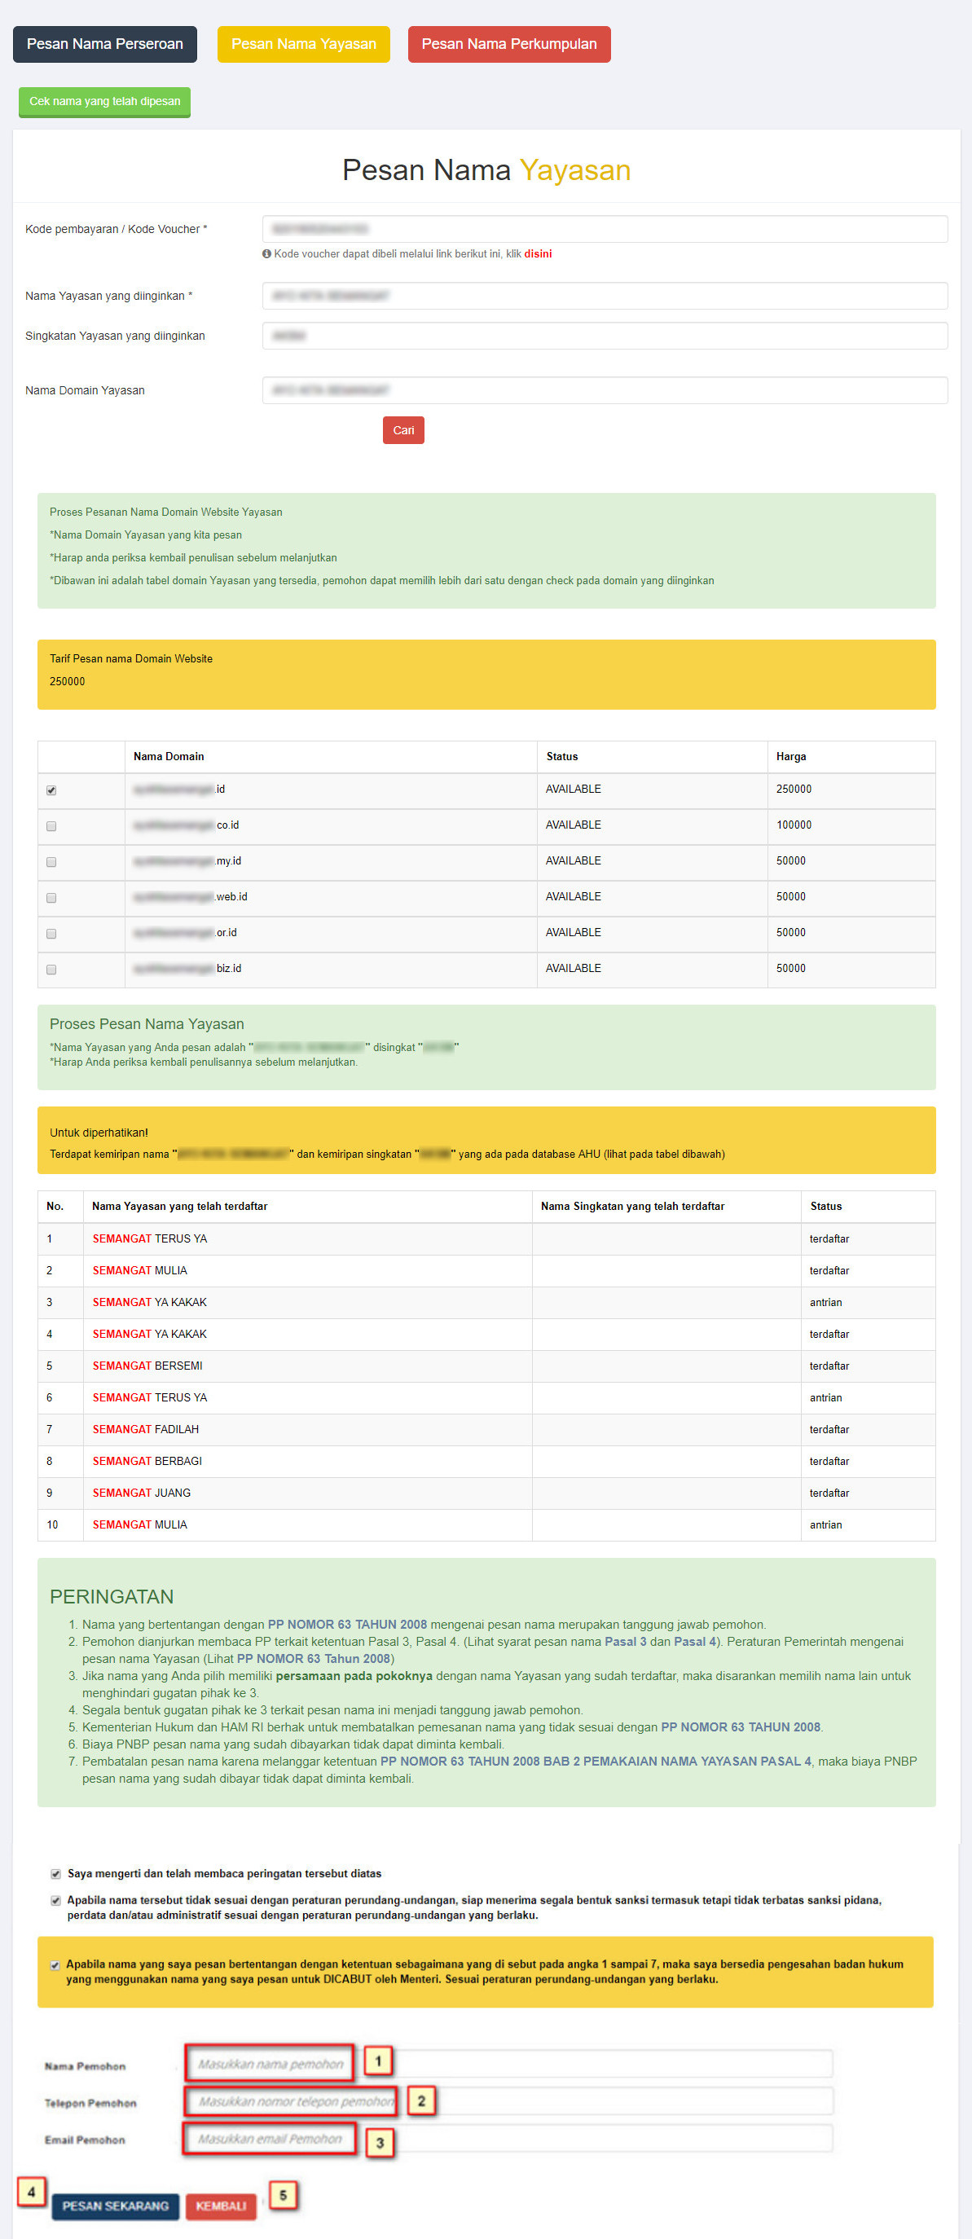Viewport: 972px width, 2239px height.
Task: Click the Nama Pemohon input field
Action: point(508,2064)
